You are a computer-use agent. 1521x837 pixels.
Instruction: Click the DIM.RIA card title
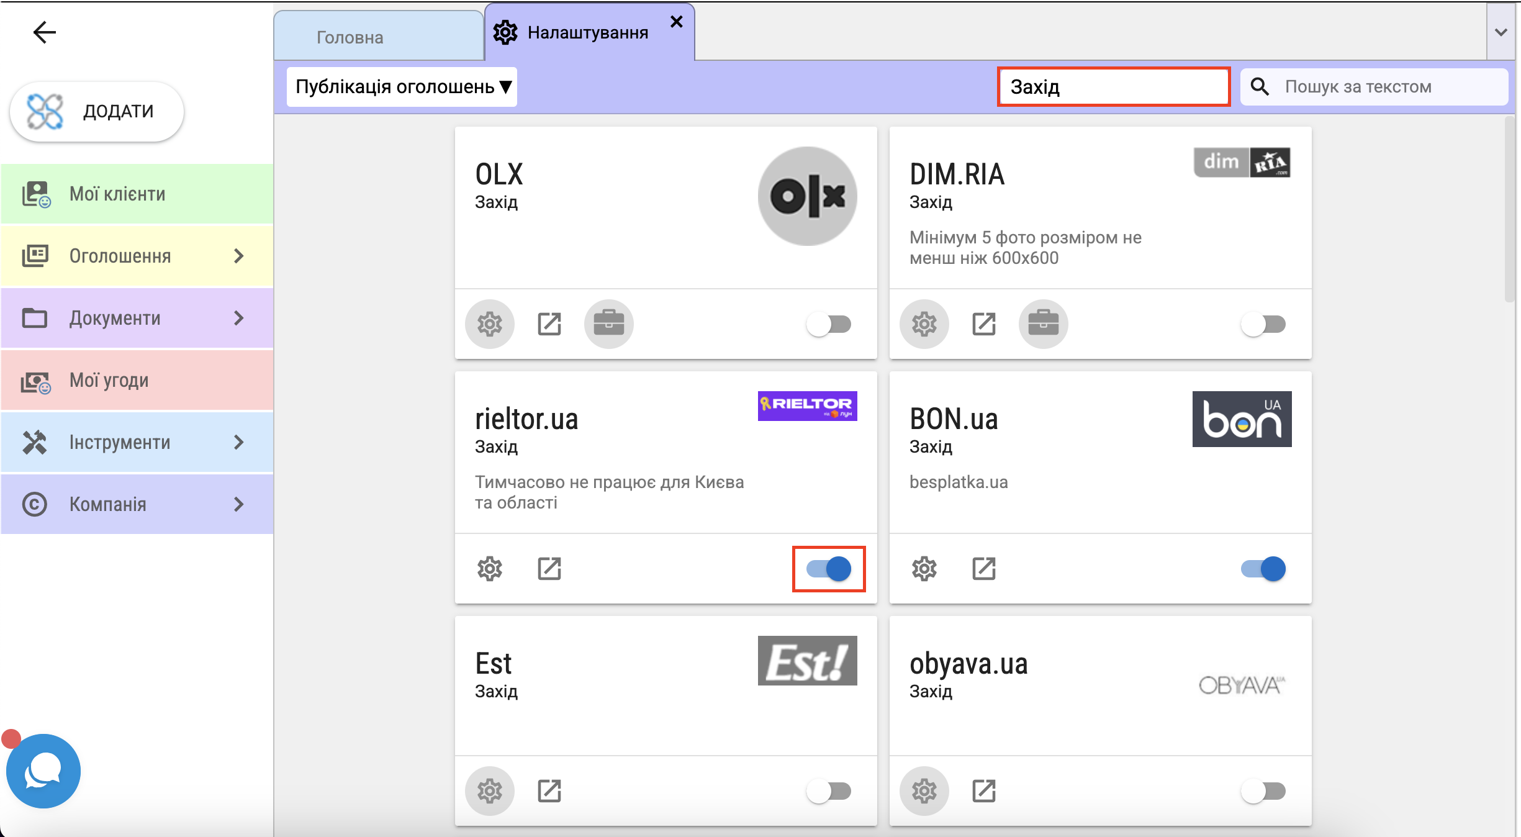[957, 174]
